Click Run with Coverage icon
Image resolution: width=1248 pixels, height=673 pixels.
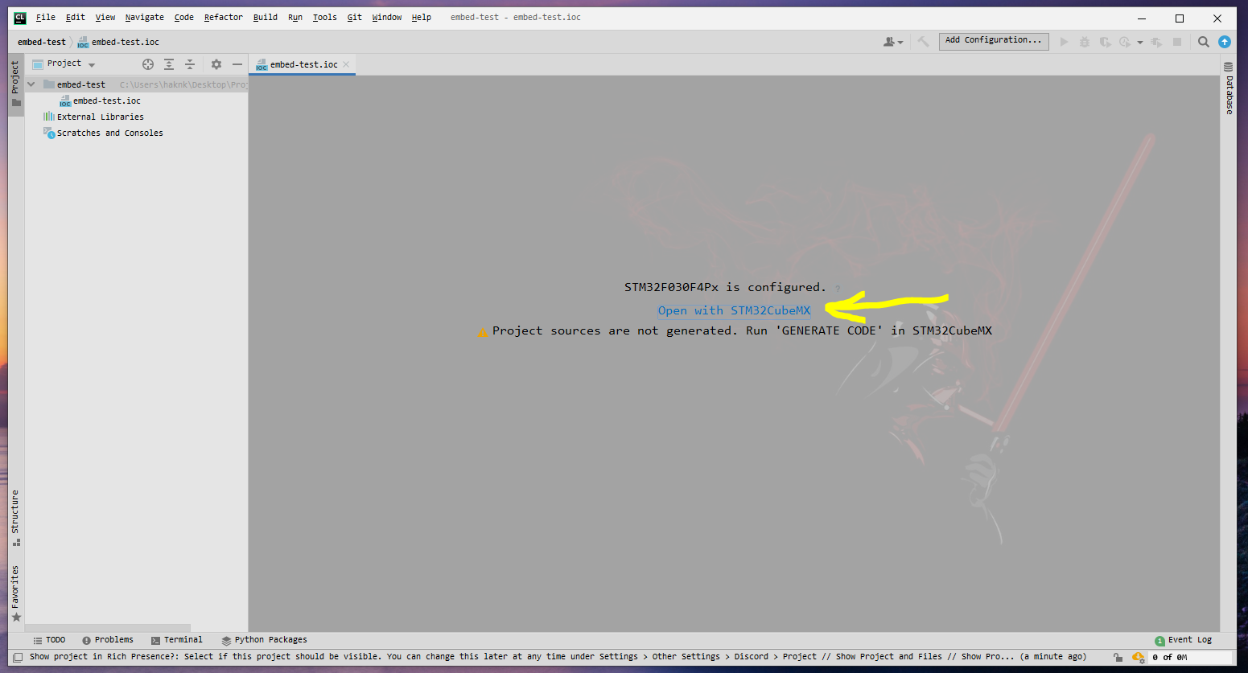coord(1106,42)
